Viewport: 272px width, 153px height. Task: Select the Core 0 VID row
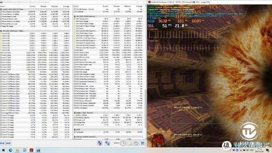coord(35,33)
